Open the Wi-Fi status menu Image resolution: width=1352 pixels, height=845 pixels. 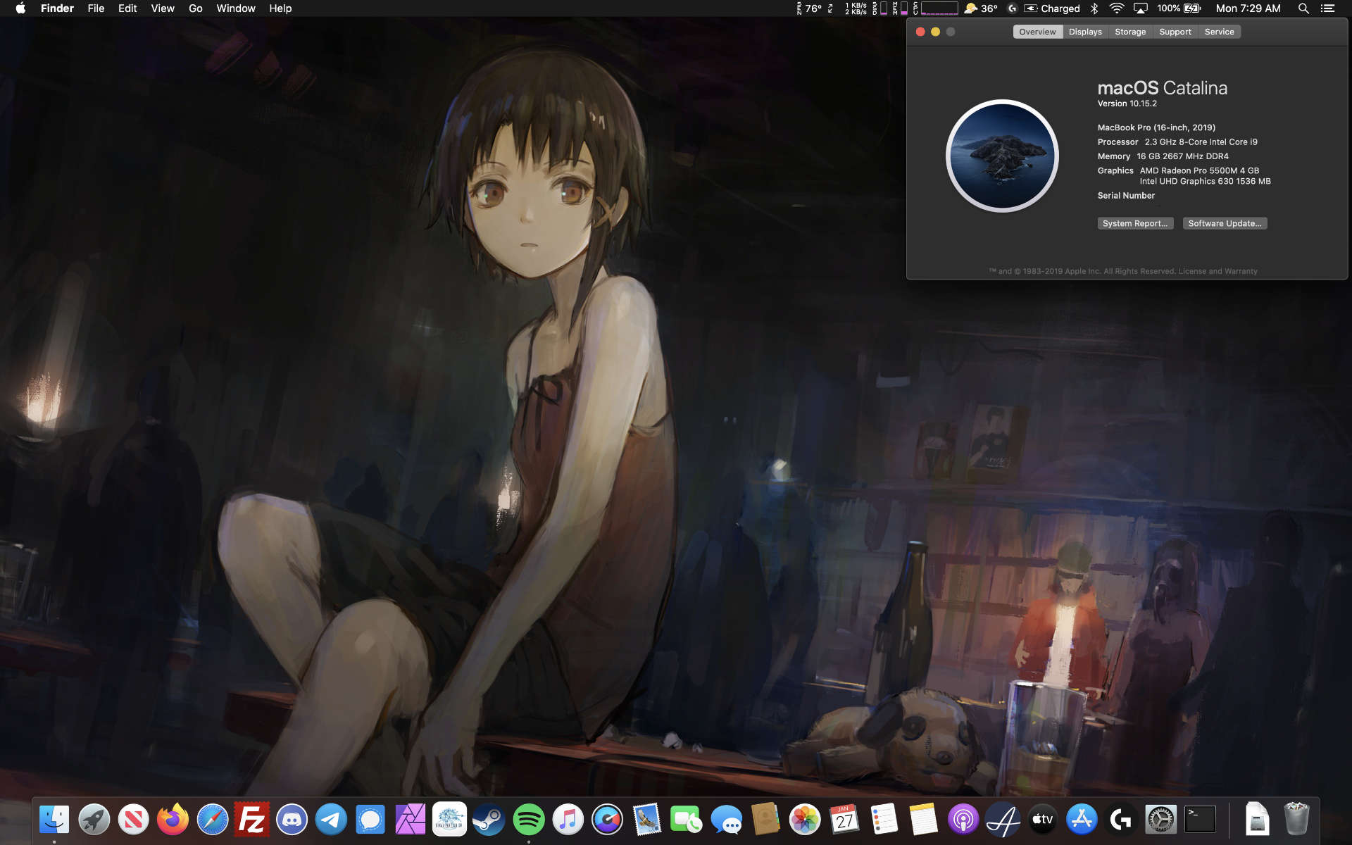pyautogui.click(x=1116, y=8)
